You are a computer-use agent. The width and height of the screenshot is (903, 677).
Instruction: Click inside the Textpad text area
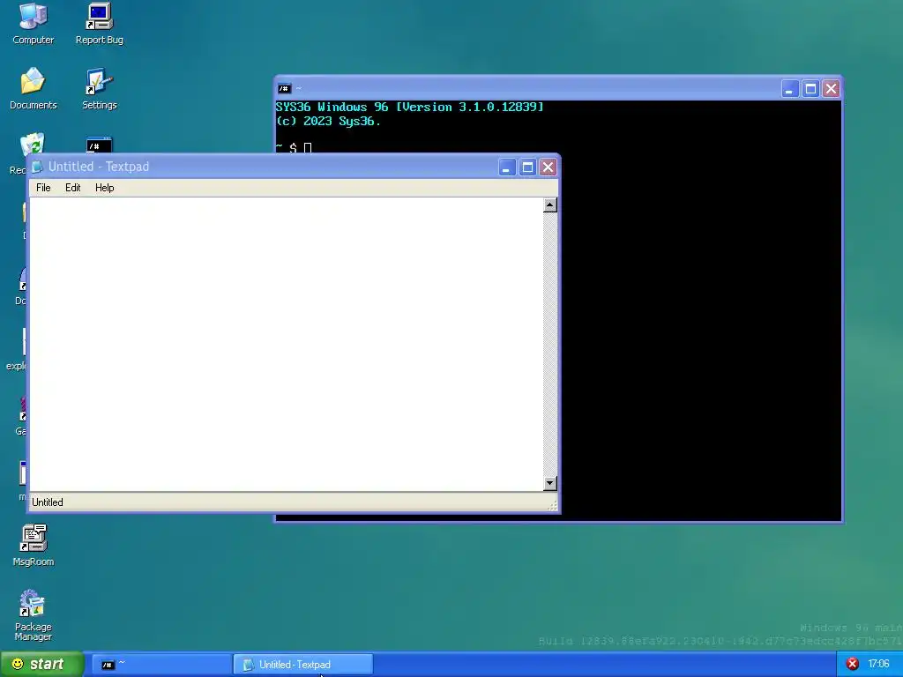point(287,345)
